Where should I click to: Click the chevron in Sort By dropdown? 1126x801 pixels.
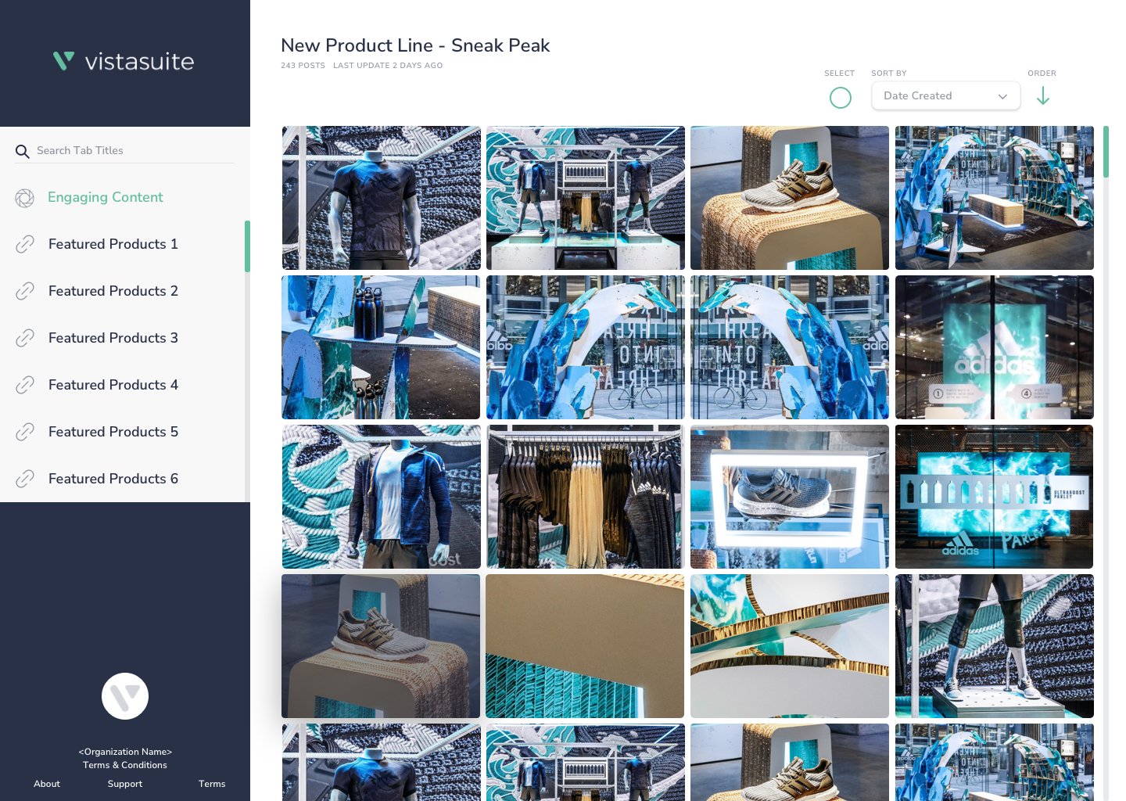[x=1002, y=96]
